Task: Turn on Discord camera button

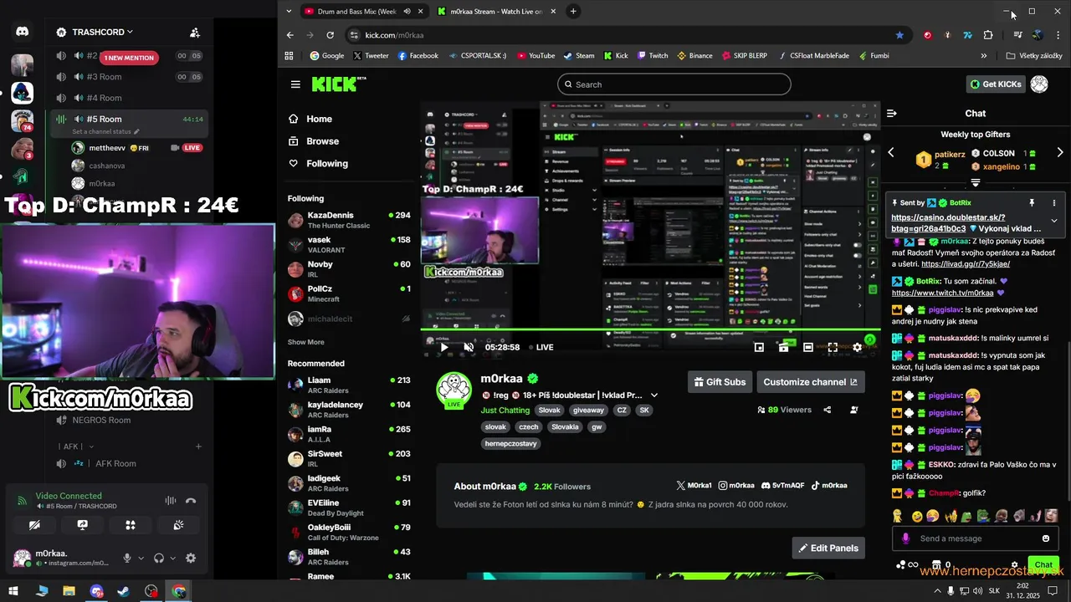Action: [x=34, y=525]
